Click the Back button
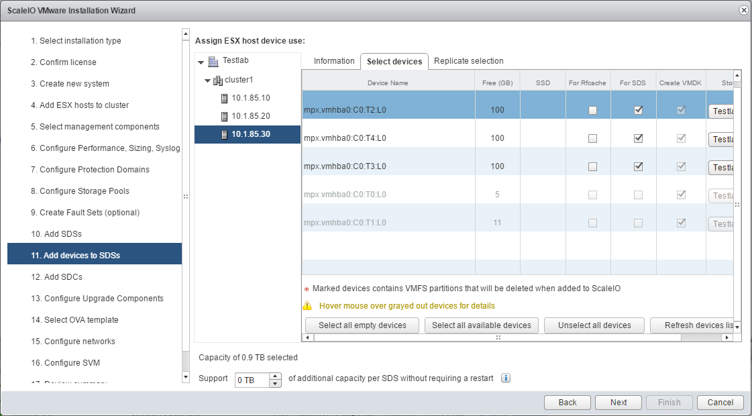752x416 pixels. click(568, 403)
